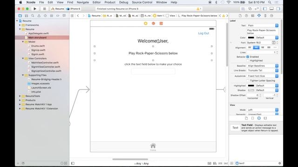The height and width of the screenshot is (167, 298).
Task: Toggle the Highlighted checkbox
Action: coord(248,61)
